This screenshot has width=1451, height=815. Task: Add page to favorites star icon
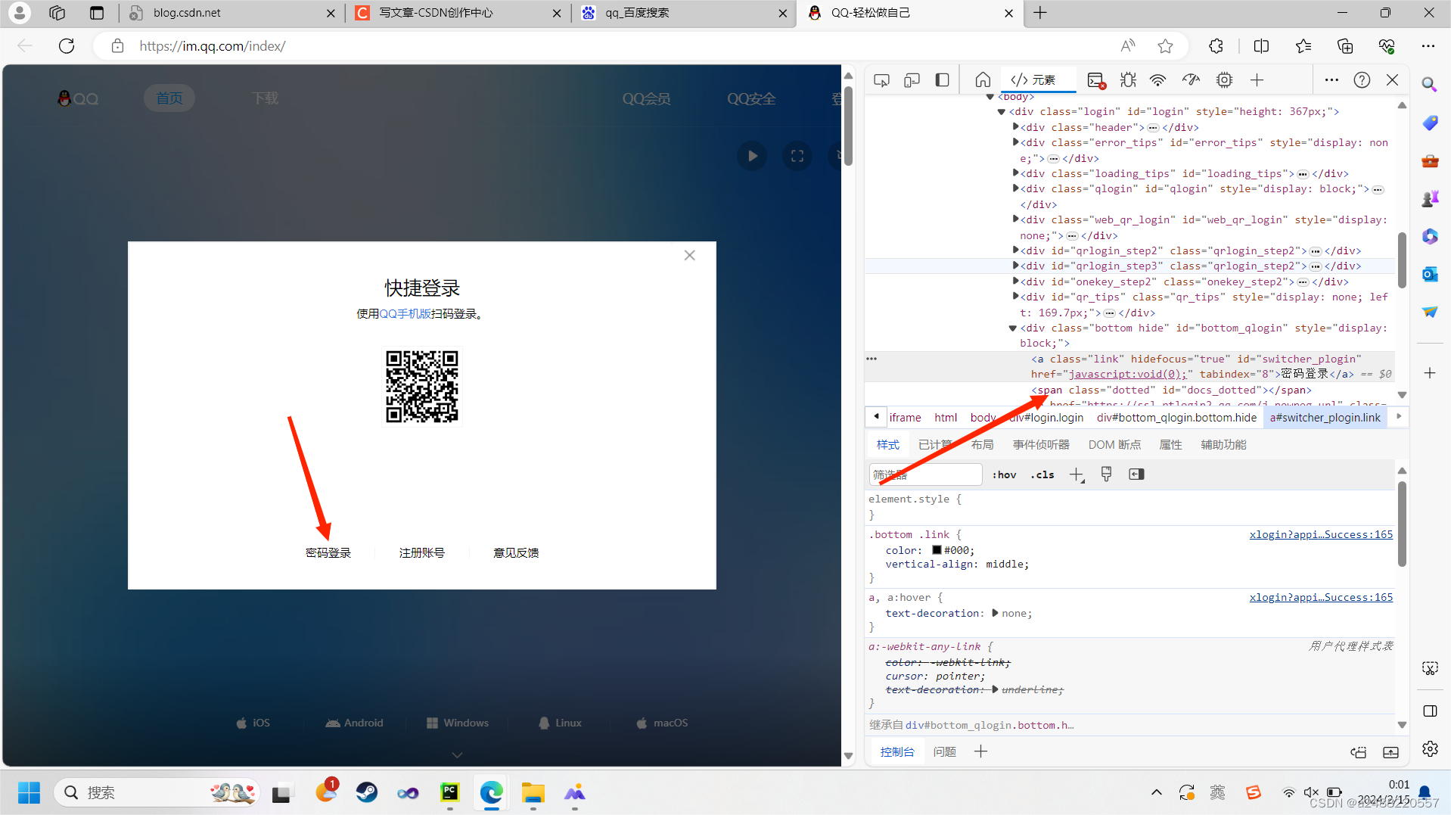(x=1165, y=46)
